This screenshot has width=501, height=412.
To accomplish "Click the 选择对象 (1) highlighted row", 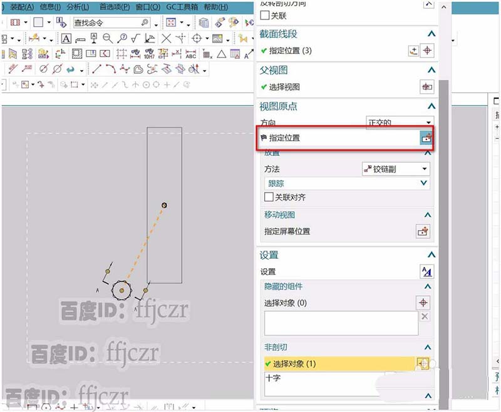I will click(339, 363).
